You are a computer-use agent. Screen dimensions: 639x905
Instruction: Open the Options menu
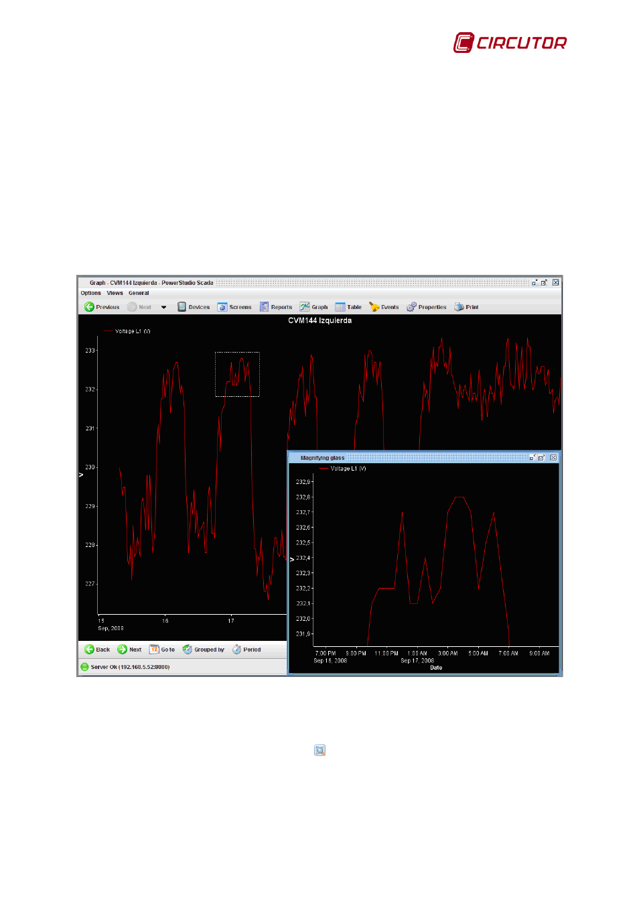[90, 293]
